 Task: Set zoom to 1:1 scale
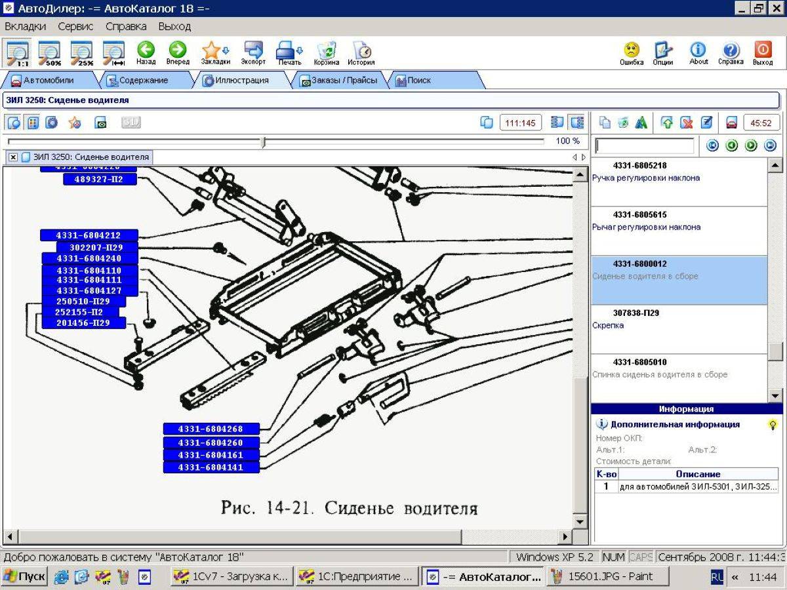(16, 52)
